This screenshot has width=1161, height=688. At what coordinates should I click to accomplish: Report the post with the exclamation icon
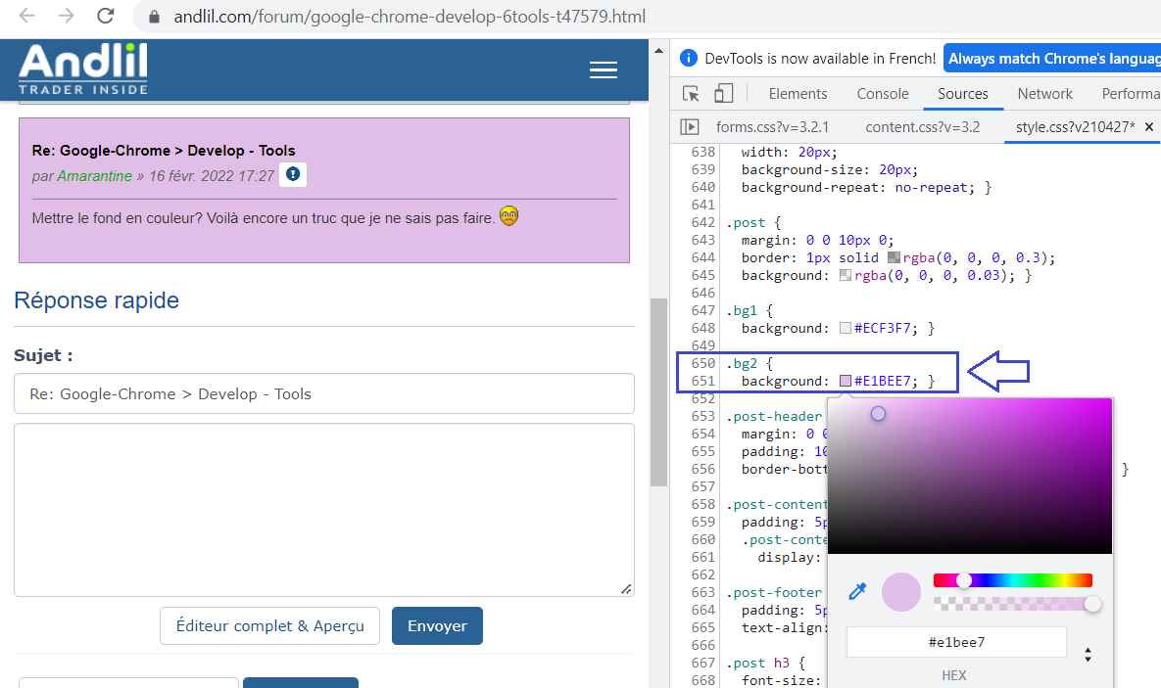pyautogui.click(x=293, y=174)
